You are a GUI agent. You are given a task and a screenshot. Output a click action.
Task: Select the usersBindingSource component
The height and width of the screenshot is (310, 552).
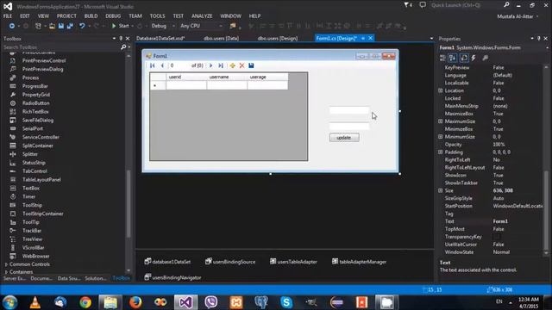230,262
